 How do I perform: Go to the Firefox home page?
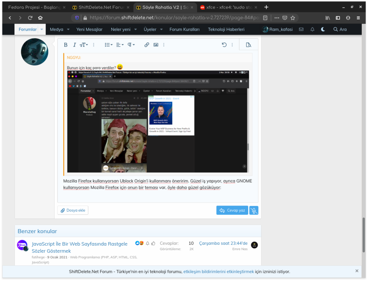[x=40, y=18]
